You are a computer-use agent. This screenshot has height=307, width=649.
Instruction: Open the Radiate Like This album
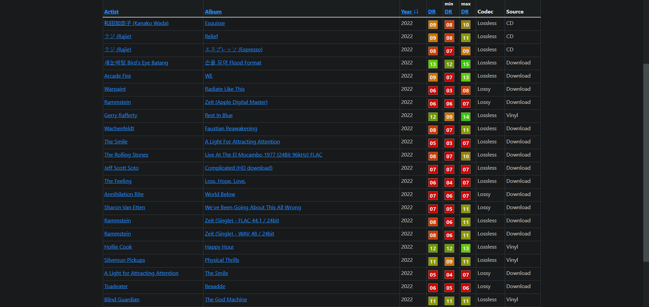(224, 89)
